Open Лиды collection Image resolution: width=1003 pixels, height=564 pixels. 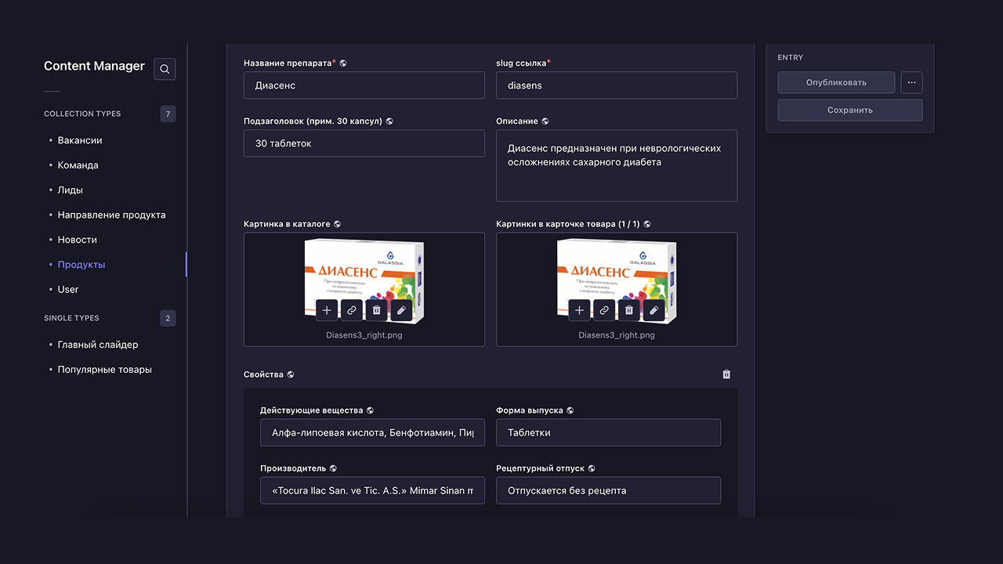[71, 190]
